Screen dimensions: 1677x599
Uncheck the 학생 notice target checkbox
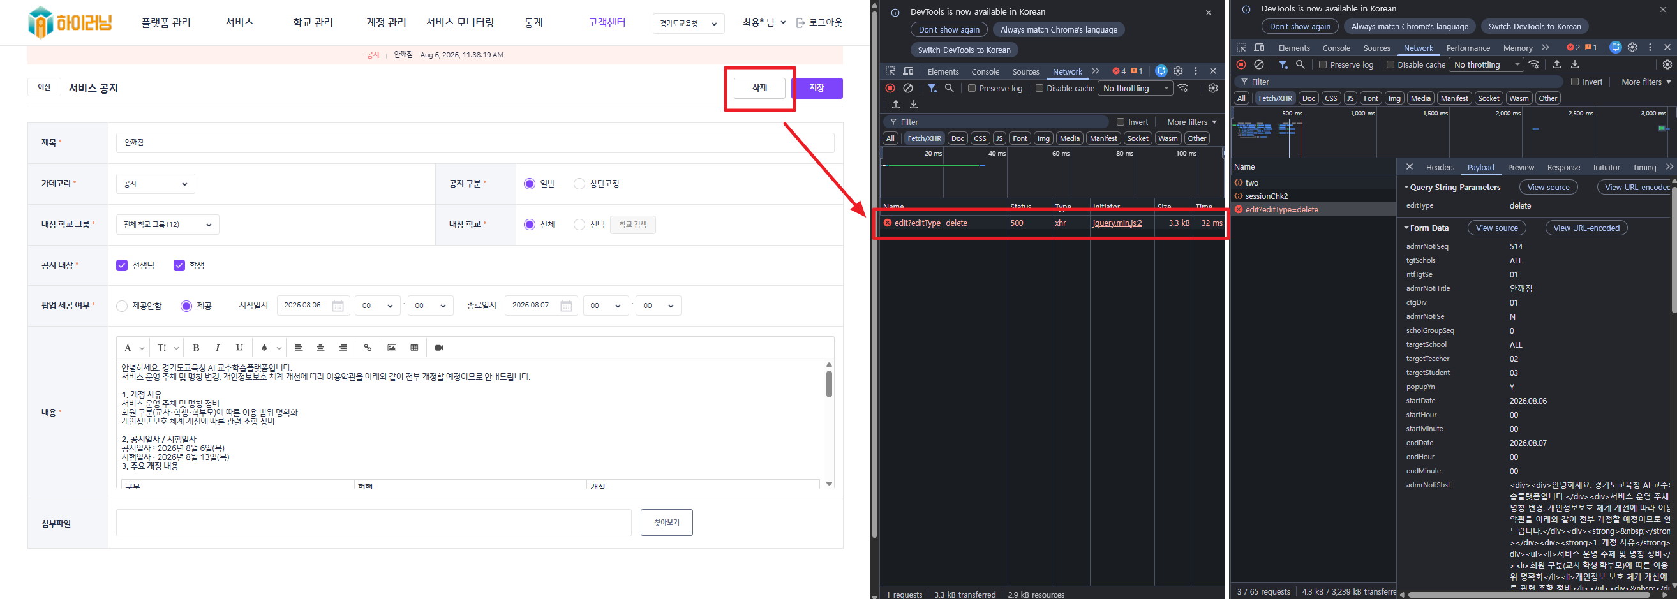179,265
